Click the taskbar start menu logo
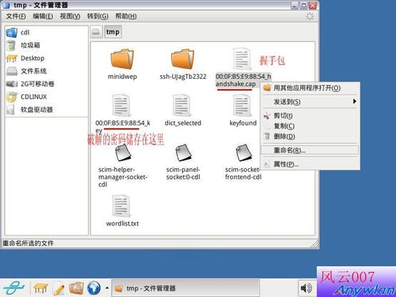This screenshot has width=396, height=297. 14,288
